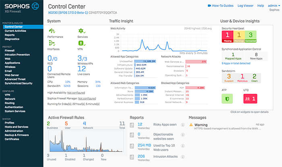
Task: Open Administration menu item
Action: (x=14, y=131)
